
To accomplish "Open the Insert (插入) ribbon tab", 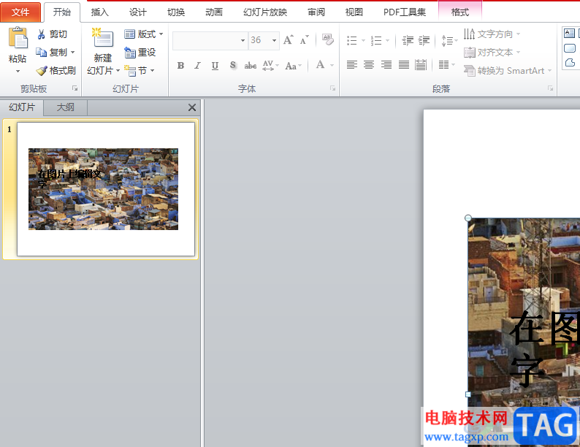I will (x=99, y=12).
